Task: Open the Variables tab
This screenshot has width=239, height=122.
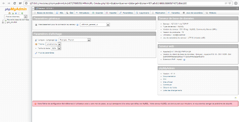Action: pos(174,13)
